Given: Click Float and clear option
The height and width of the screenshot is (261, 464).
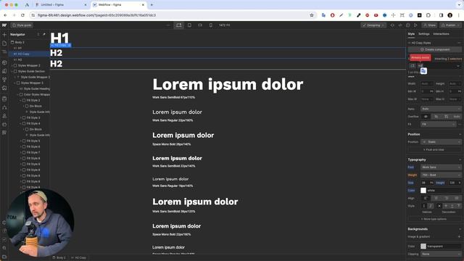Looking at the screenshot, I should tap(434, 150).
